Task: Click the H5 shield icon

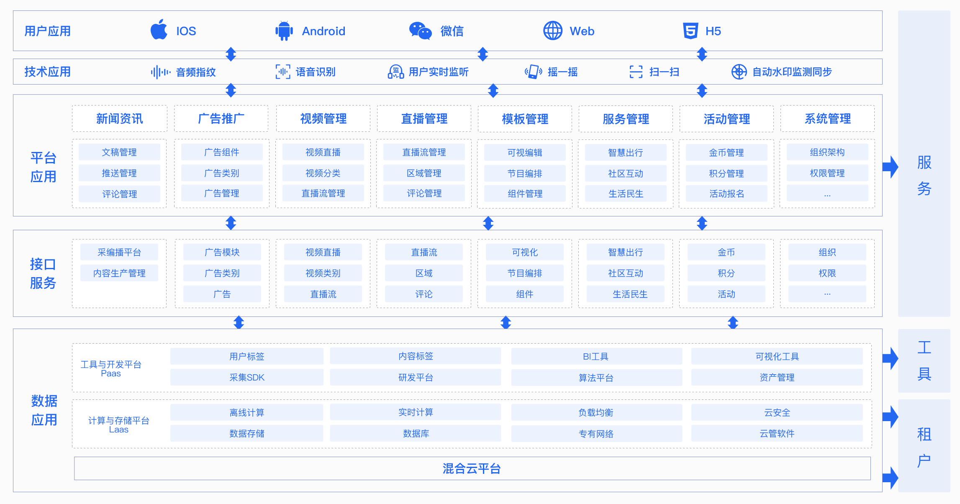Action: tap(690, 31)
